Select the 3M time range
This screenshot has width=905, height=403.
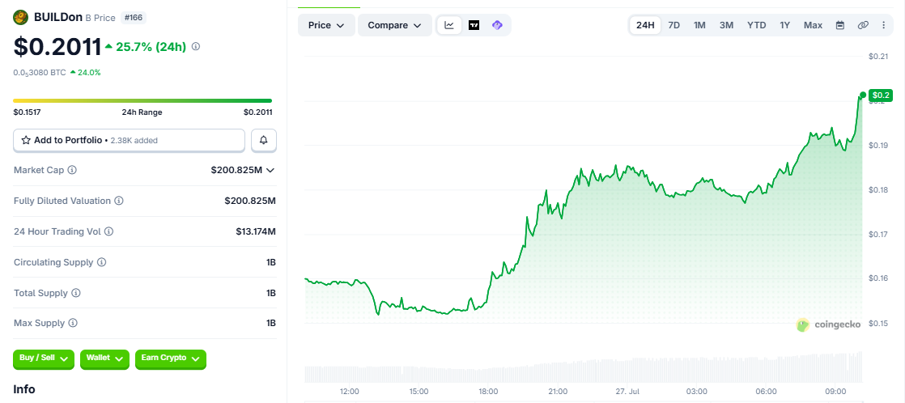726,25
